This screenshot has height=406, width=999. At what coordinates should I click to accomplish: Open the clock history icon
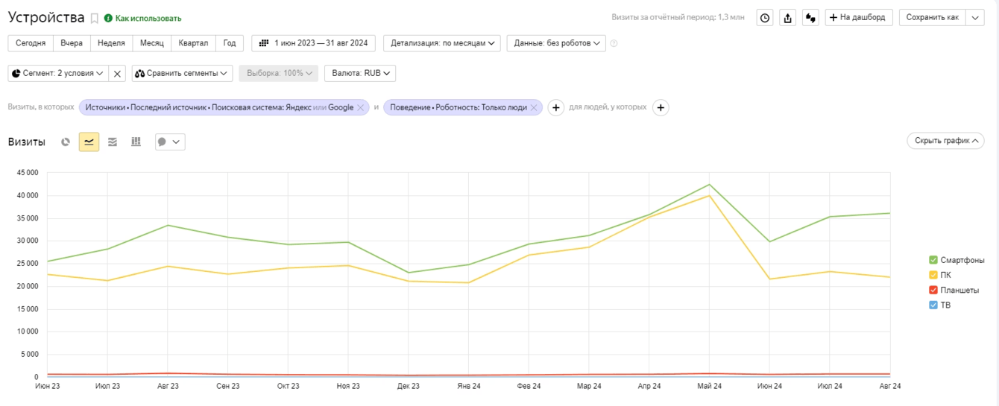[765, 18]
